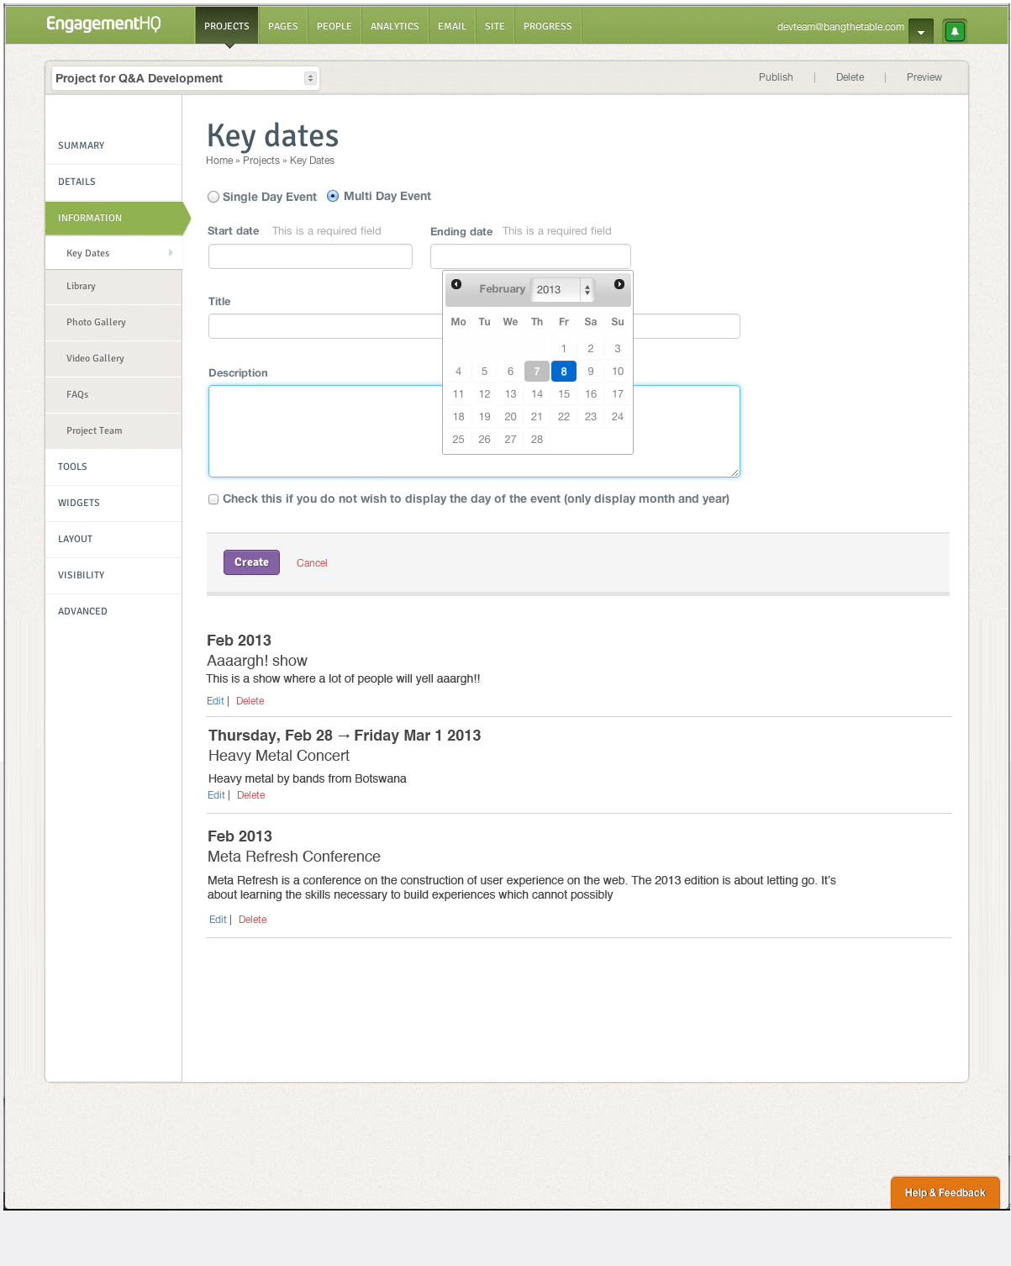Open Help & Feedback button
The height and width of the screenshot is (1266, 1011).
click(x=945, y=1193)
